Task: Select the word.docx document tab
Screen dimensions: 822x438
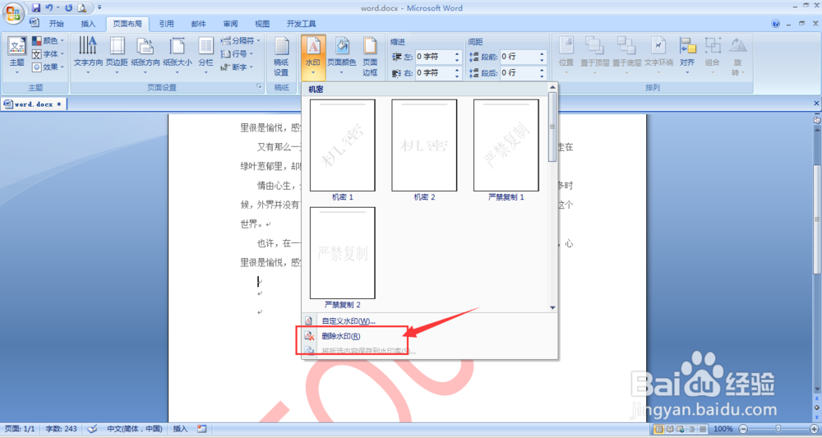Action: pyautogui.click(x=34, y=104)
